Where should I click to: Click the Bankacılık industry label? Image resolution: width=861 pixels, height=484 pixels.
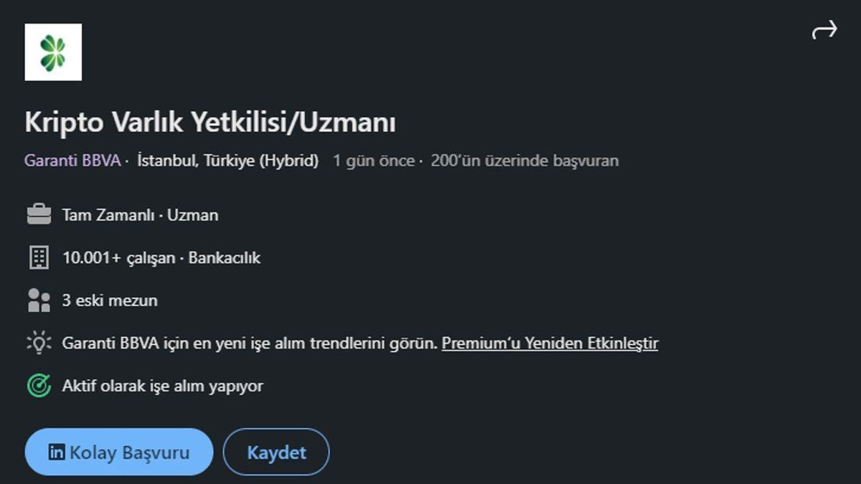pos(224,257)
